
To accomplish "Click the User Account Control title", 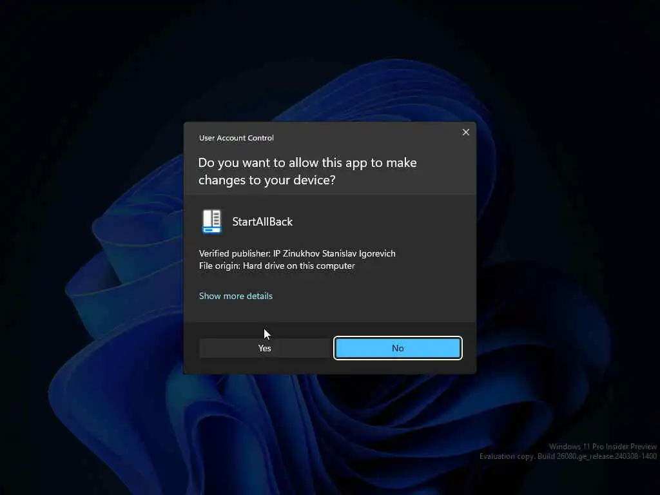I will tap(236, 138).
